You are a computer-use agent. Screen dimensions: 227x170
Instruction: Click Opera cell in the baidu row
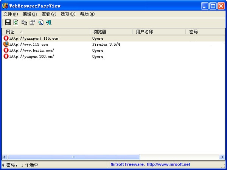98,51
